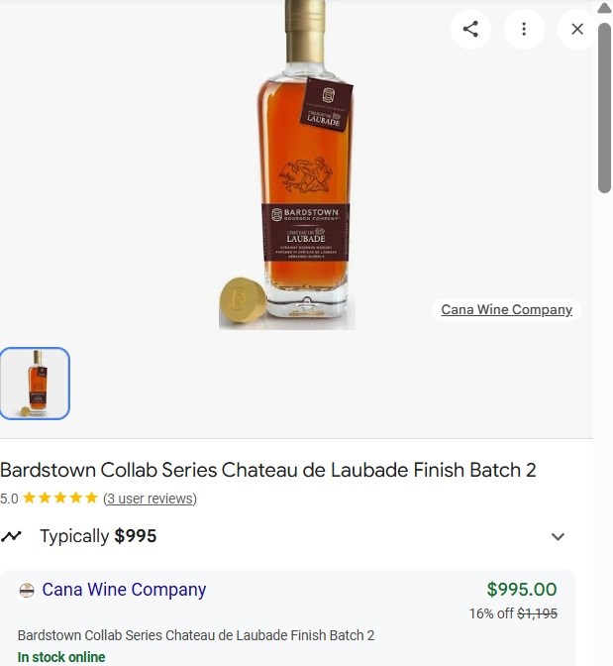Click seller listing description under Cana Wine
The width and height of the screenshot is (613, 666).
point(196,635)
